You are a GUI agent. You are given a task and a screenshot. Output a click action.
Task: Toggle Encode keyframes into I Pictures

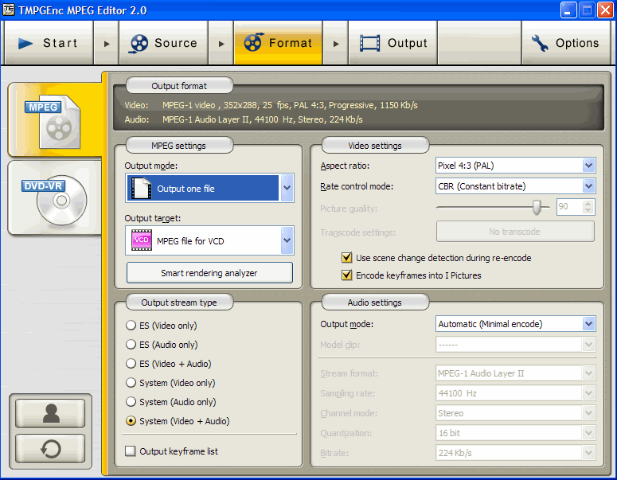346,275
